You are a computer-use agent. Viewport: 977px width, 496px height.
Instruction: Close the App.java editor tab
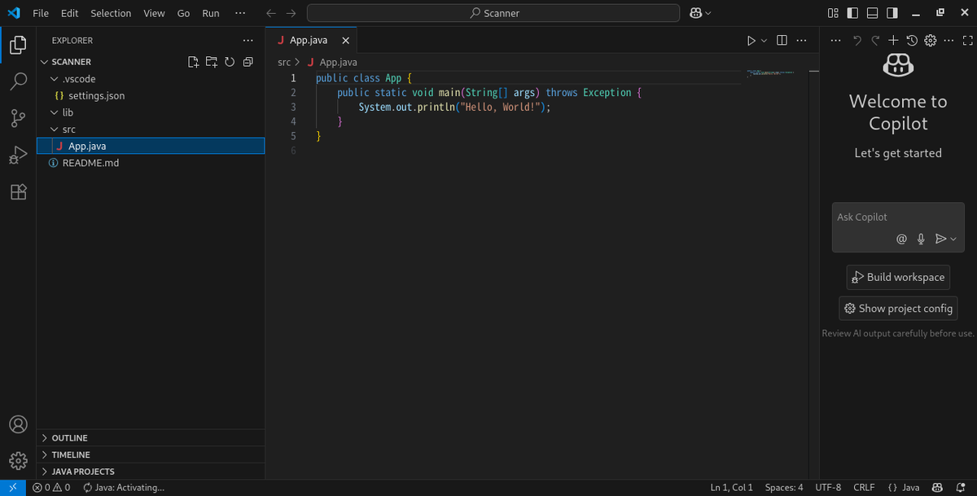pyautogui.click(x=346, y=40)
